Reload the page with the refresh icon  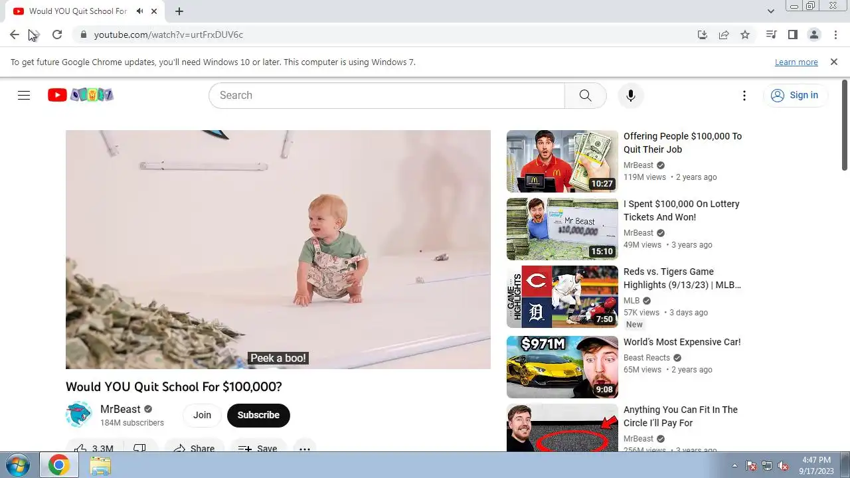[x=57, y=35]
